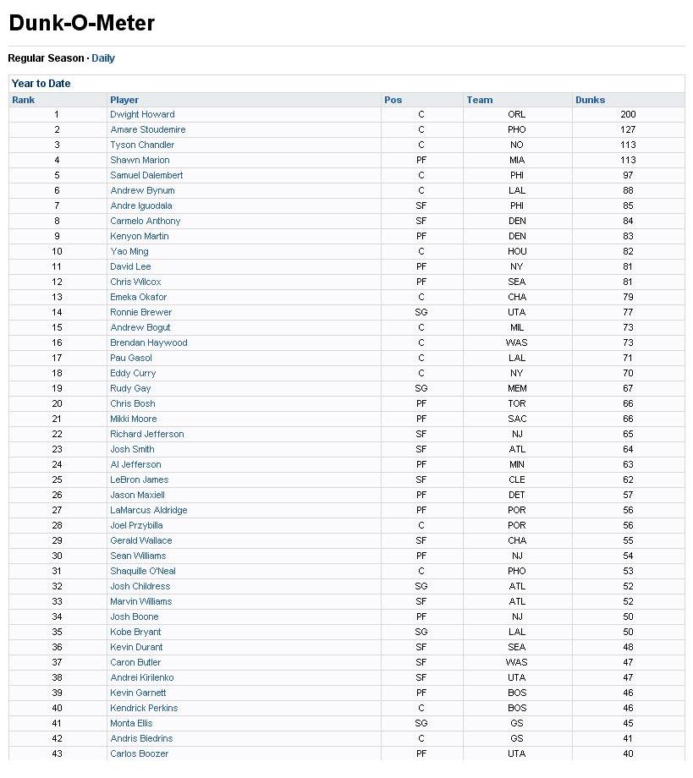
Task: Open Kobe Bryant's profile link
Action: pos(135,633)
